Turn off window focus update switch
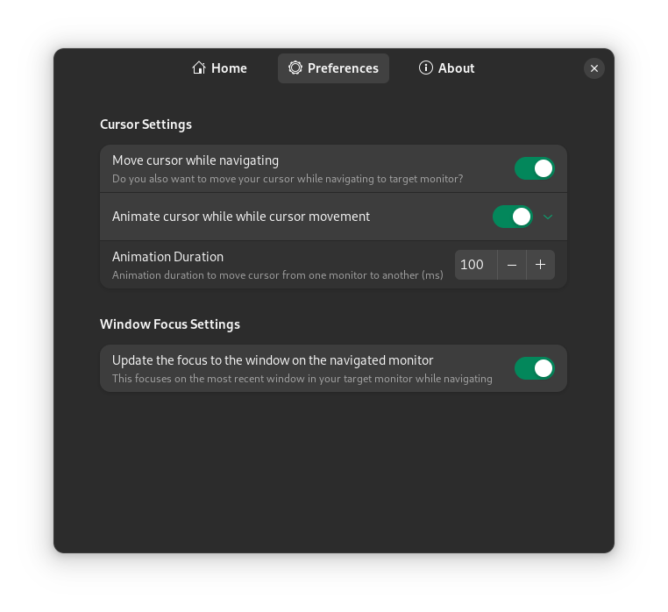Screen dimensions: 668x612 [534, 368]
